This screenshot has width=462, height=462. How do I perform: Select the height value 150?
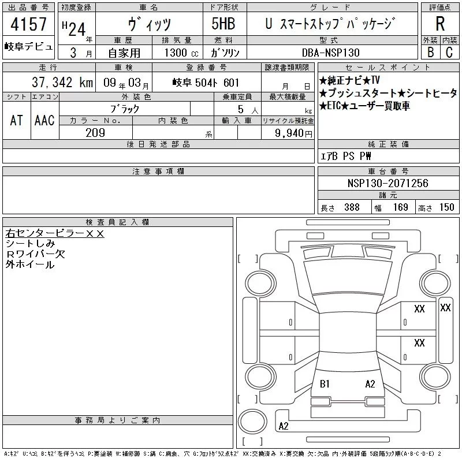point(446,207)
